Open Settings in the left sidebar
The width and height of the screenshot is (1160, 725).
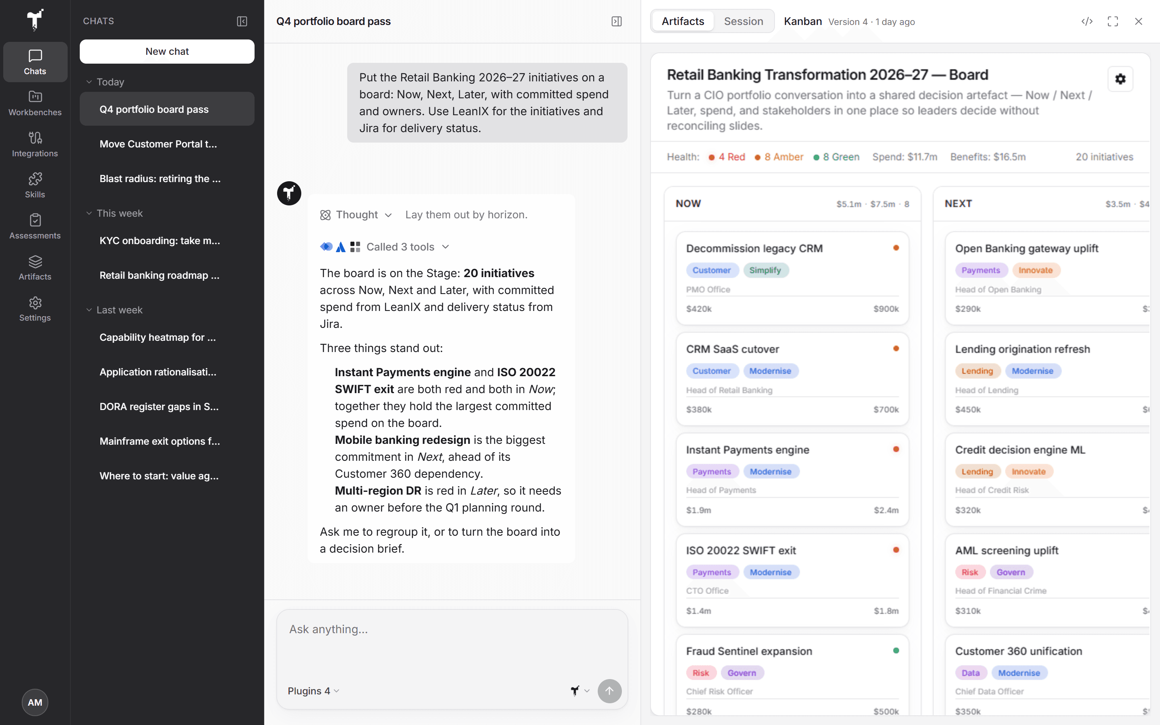tap(35, 309)
